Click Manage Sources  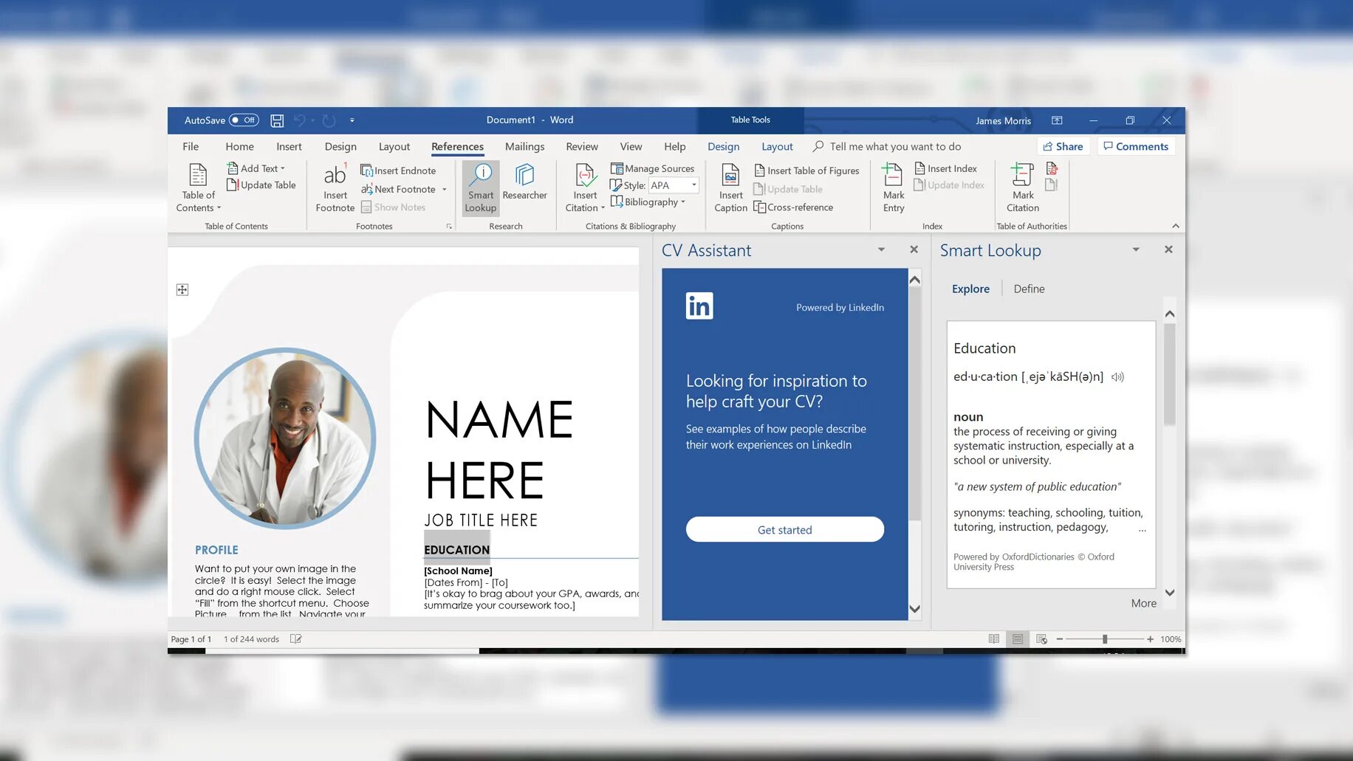652,168
